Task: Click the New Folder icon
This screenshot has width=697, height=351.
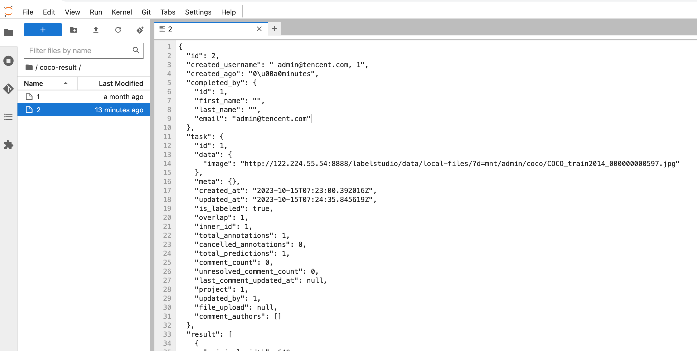Action: pos(74,30)
